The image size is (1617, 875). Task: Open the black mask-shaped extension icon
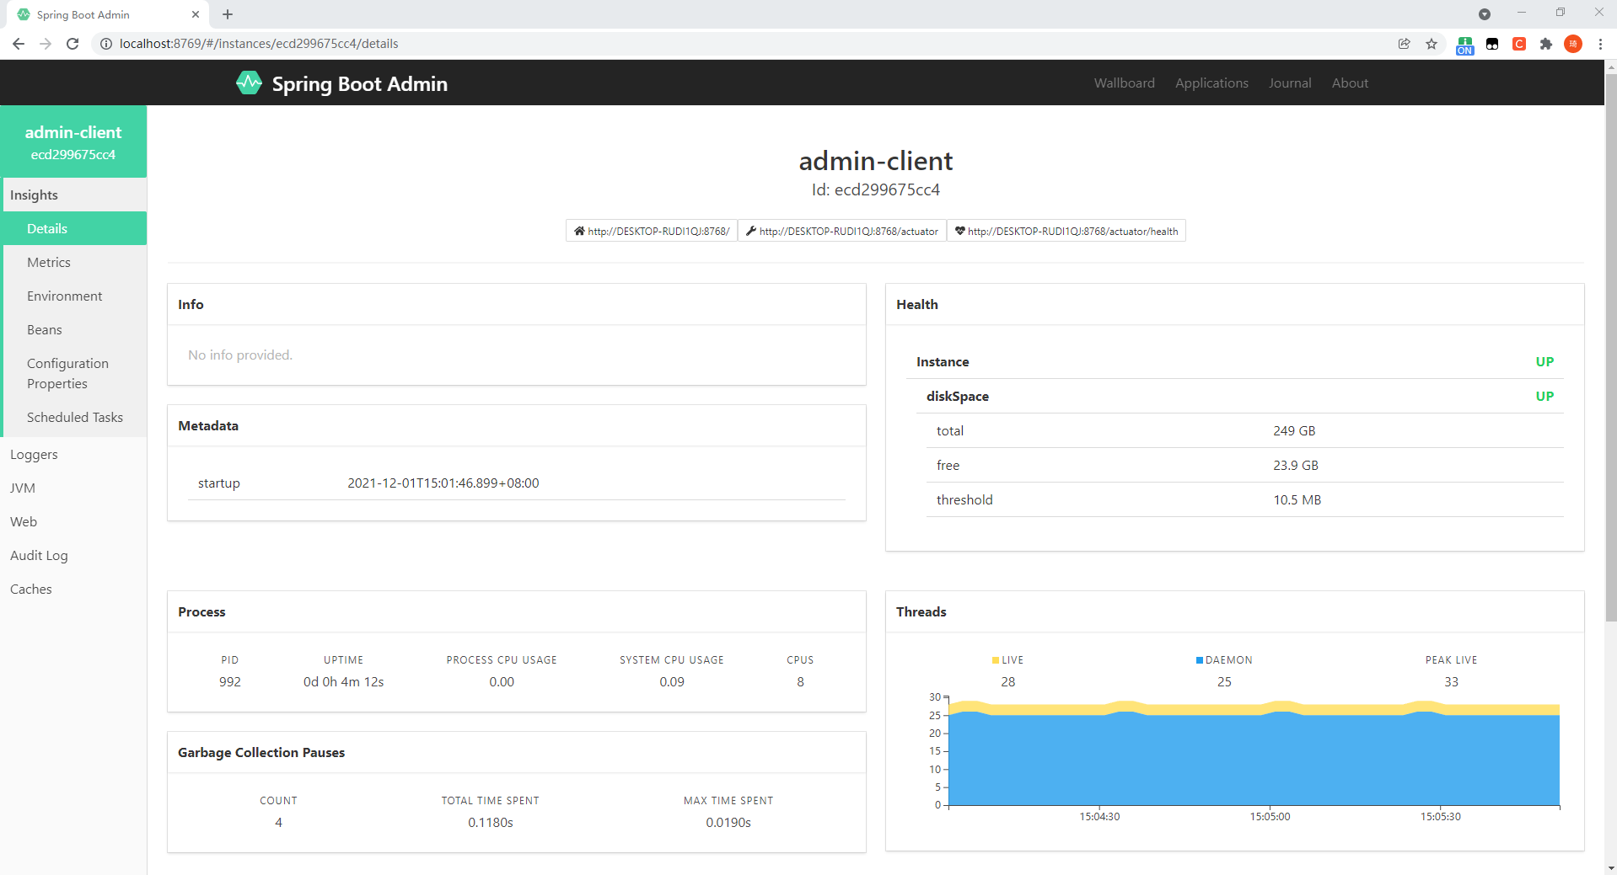click(1492, 44)
